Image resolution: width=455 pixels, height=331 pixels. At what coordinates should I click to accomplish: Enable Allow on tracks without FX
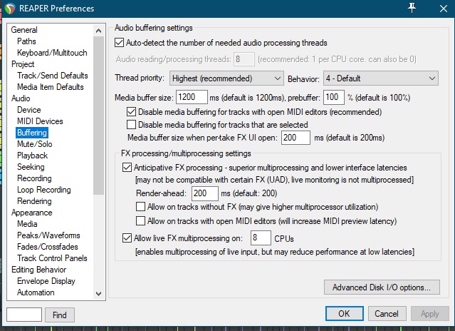click(141, 207)
